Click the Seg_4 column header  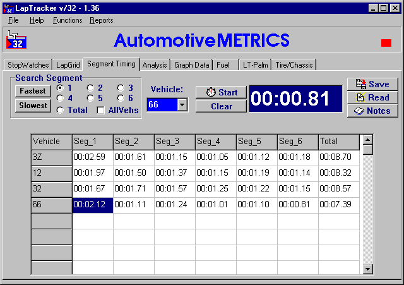click(216, 142)
